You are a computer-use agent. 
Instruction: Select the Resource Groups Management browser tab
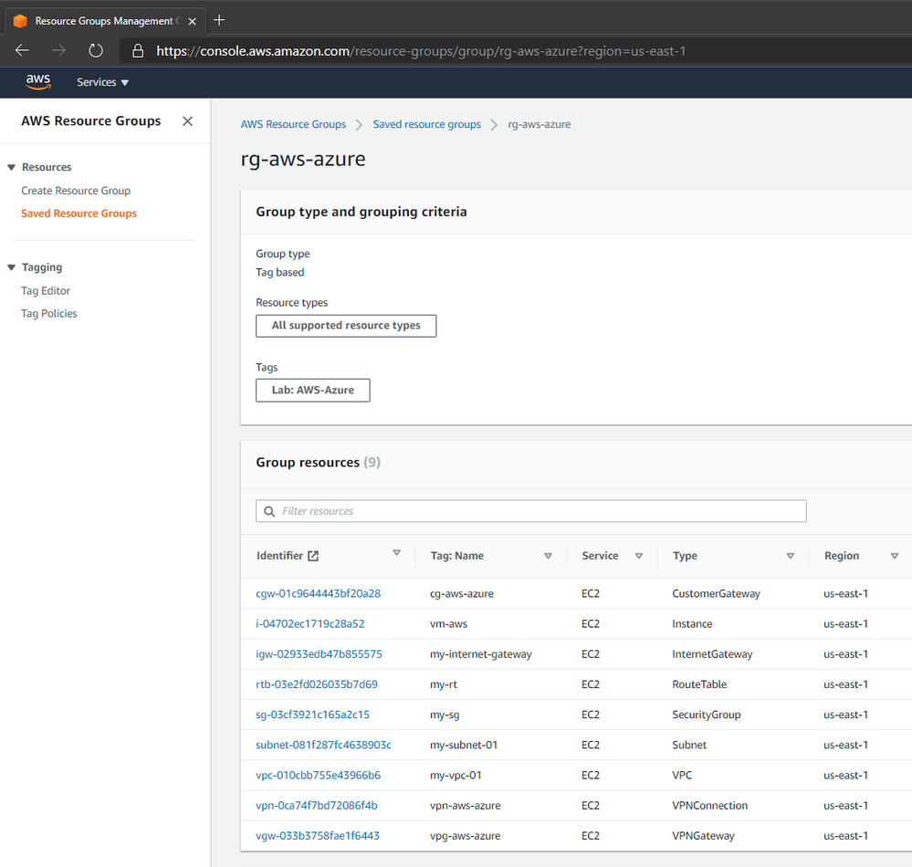click(104, 21)
